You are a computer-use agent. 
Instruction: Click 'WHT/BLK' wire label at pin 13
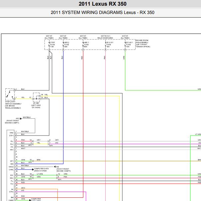tap(25, 165)
